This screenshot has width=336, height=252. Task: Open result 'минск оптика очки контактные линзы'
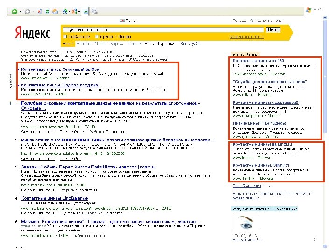(x=118, y=140)
